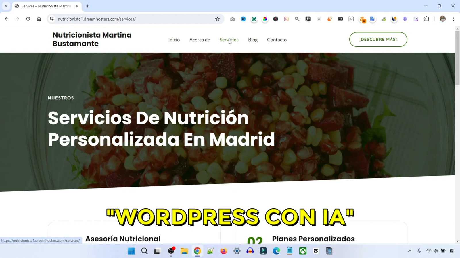Open CapCut from the taskbar

315,251
